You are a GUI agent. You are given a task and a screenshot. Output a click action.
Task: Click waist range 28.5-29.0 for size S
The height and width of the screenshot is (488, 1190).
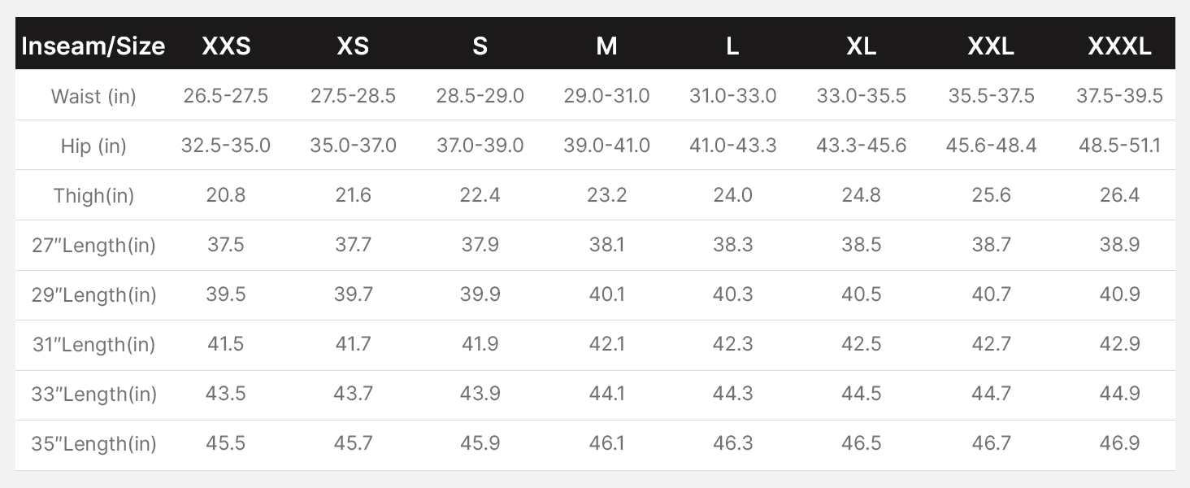coord(480,96)
